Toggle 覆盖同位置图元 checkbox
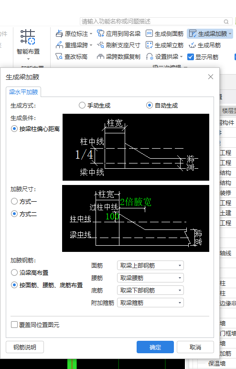The image size is (236, 369). (35, 325)
